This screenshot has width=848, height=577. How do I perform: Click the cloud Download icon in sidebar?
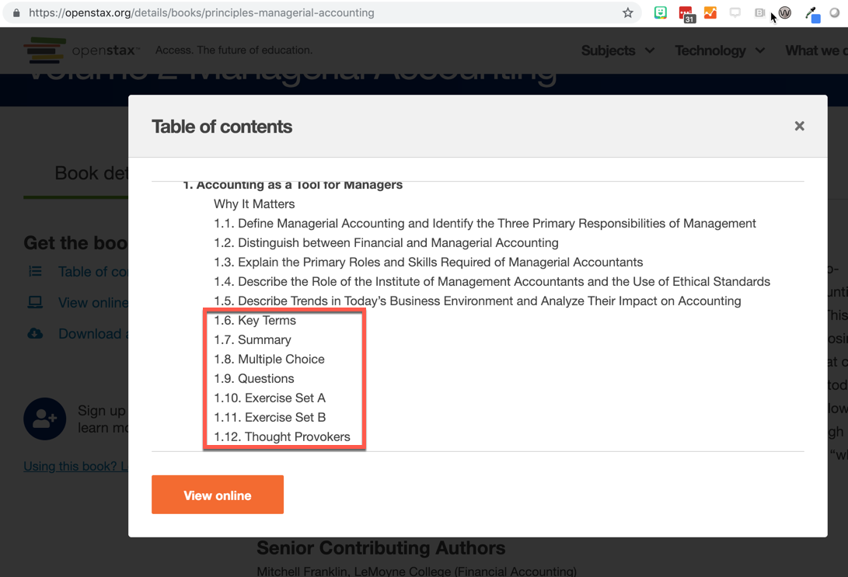[33, 332]
